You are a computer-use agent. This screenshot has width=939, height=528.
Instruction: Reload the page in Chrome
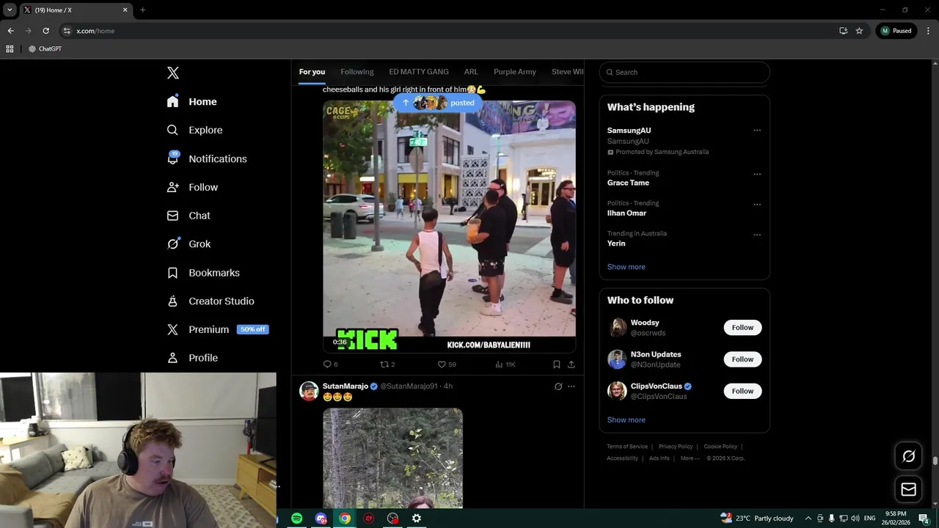(45, 31)
